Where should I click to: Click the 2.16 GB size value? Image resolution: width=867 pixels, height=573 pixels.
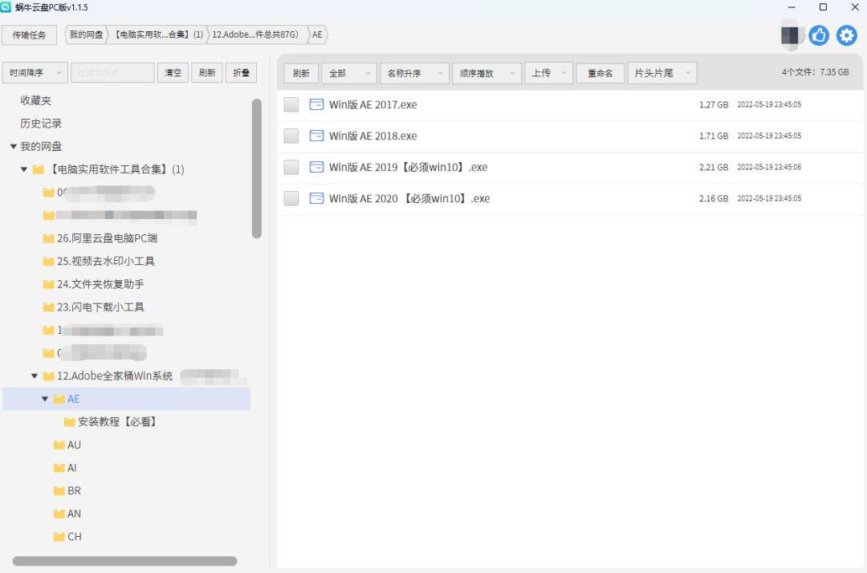pos(714,198)
